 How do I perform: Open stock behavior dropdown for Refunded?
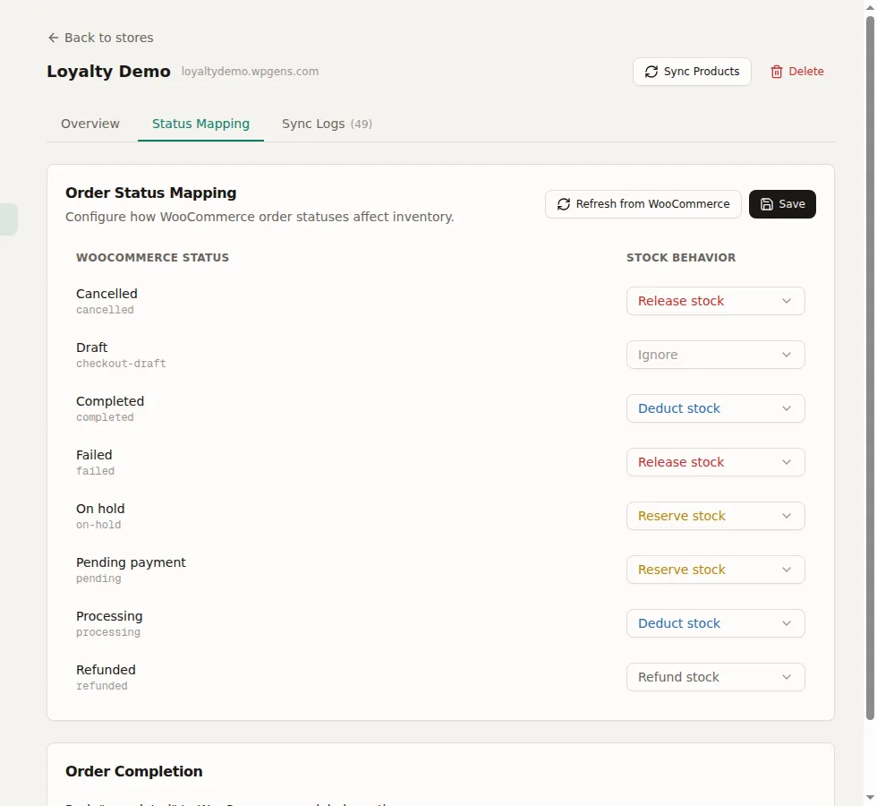[715, 677]
